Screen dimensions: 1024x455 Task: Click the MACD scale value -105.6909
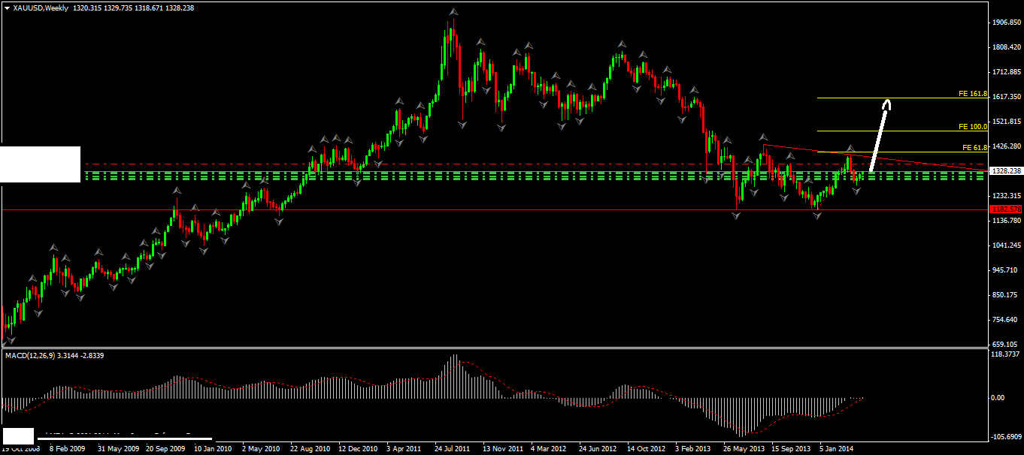(1007, 436)
